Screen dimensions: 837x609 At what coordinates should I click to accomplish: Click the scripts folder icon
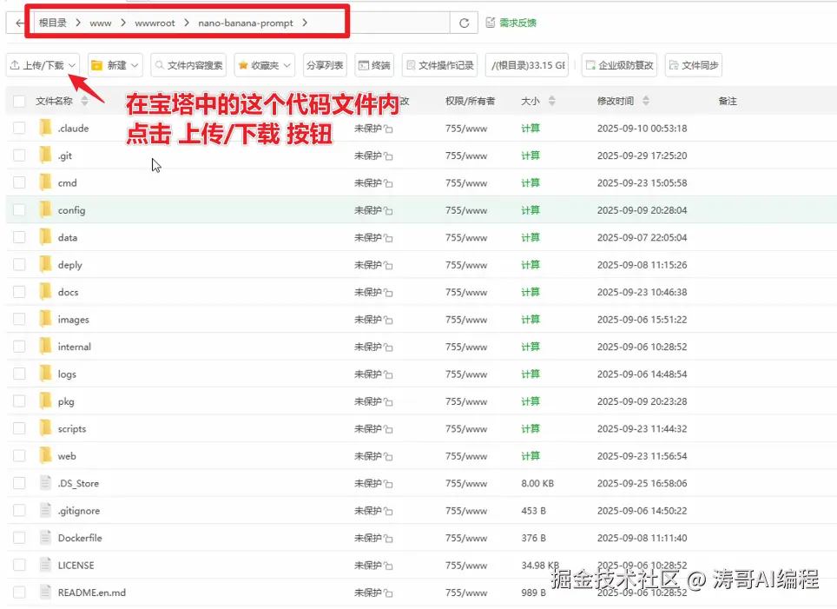click(45, 428)
